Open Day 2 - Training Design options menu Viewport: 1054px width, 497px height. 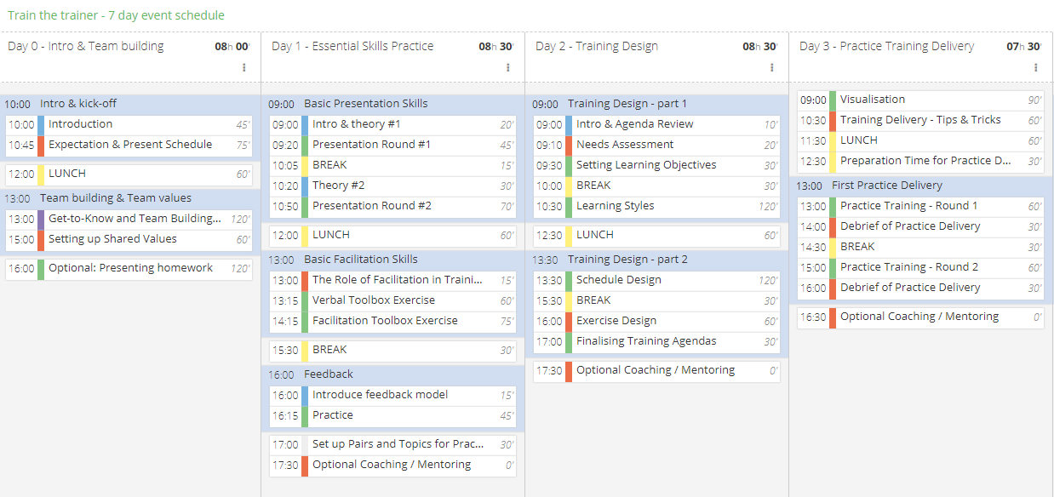tap(772, 68)
